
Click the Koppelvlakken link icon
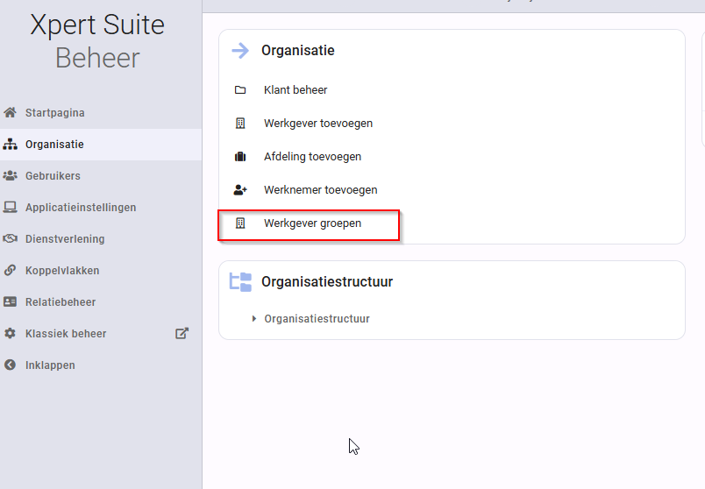pyautogui.click(x=10, y=270)
